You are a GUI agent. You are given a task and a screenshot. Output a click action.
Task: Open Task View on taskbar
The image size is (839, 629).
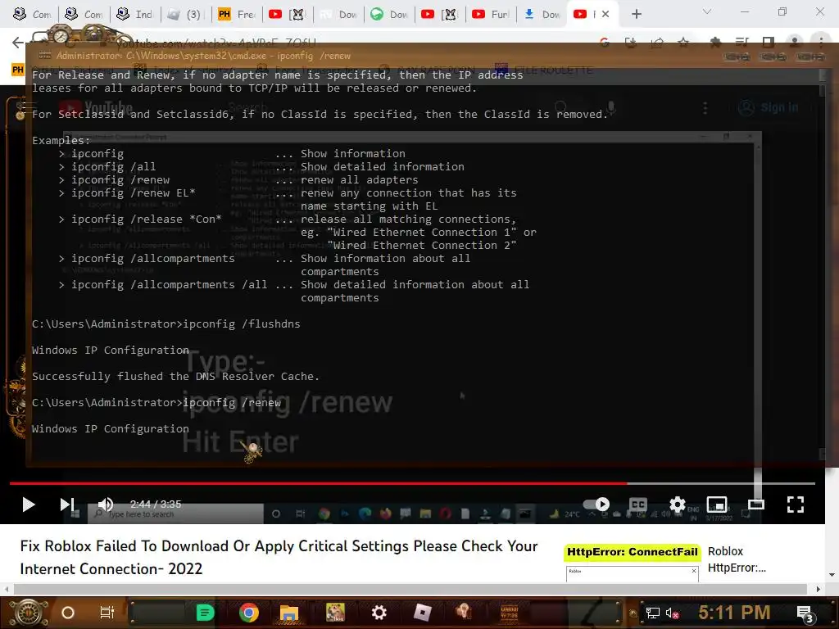107,613
